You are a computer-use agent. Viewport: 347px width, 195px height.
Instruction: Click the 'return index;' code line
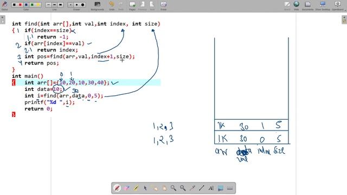57,50
